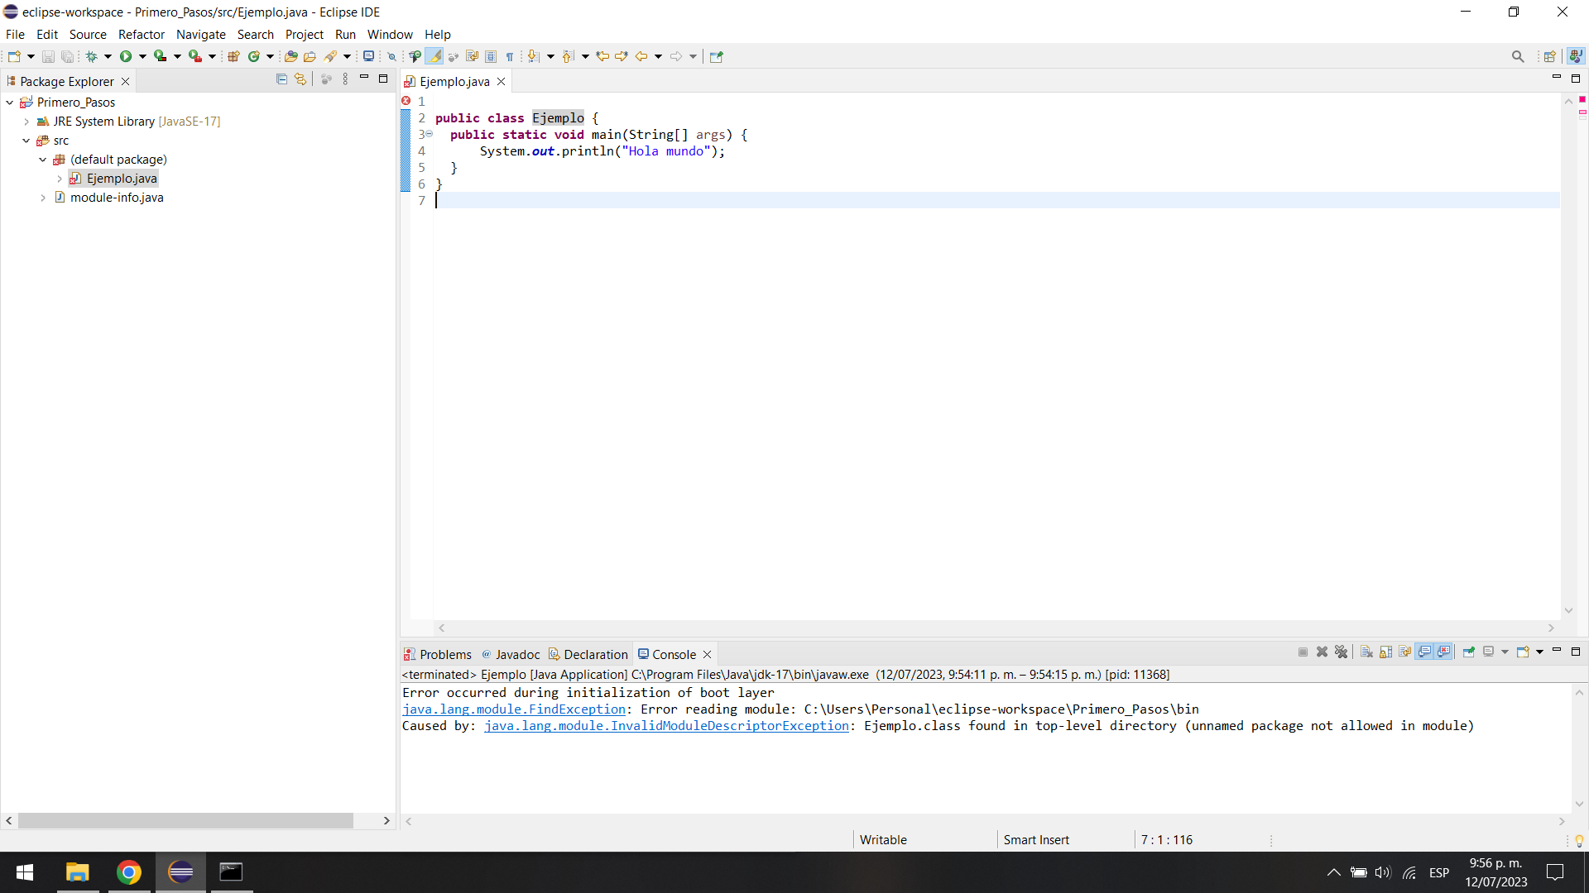Viewport: 1589px width, 893px height.
Task: Toggle Show Console on standard output change
Action: coord(1425,652)
